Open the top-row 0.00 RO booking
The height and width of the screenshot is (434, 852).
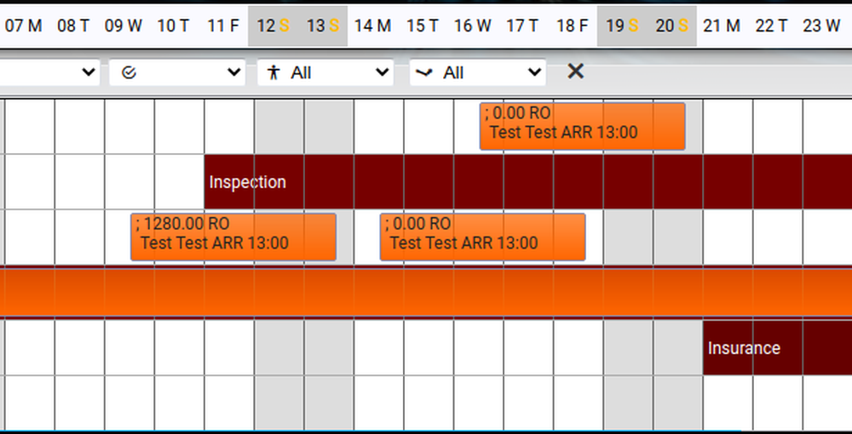pos(582,126)
